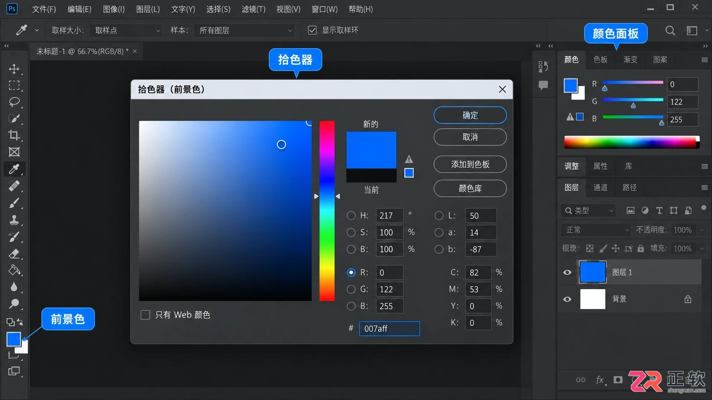Open the 取样大小 dropdown
The width and height of the screenshot is (712, 400).
click(x=126, y=31)
